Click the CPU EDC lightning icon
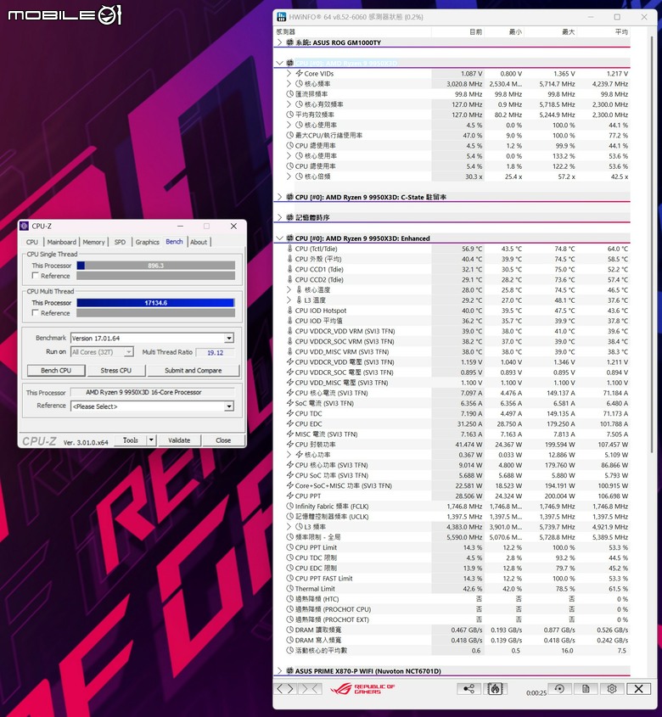The image size is (662, 717). (289, 423)
